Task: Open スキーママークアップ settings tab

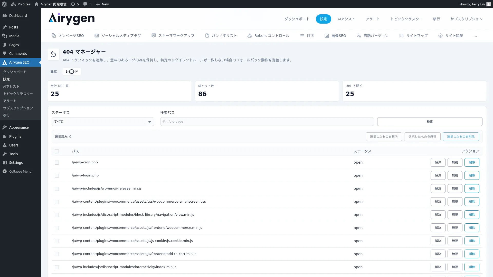Action: coord(173,36)
